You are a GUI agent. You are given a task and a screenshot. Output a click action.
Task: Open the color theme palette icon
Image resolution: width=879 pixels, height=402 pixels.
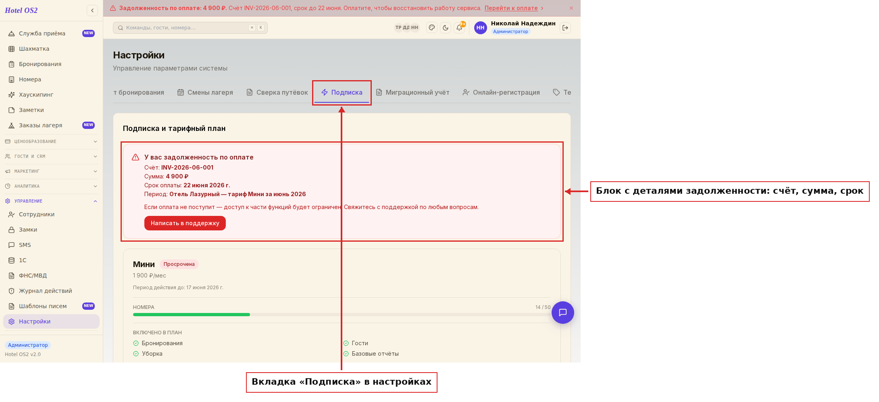(x=432, y=28)
